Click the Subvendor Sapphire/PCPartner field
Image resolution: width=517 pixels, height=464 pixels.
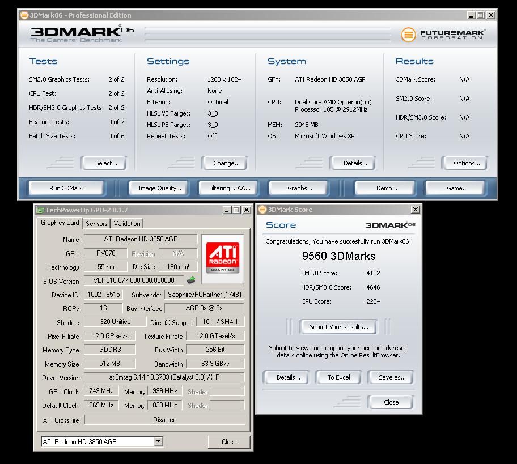pyautogui.click(x=205, y=295)
